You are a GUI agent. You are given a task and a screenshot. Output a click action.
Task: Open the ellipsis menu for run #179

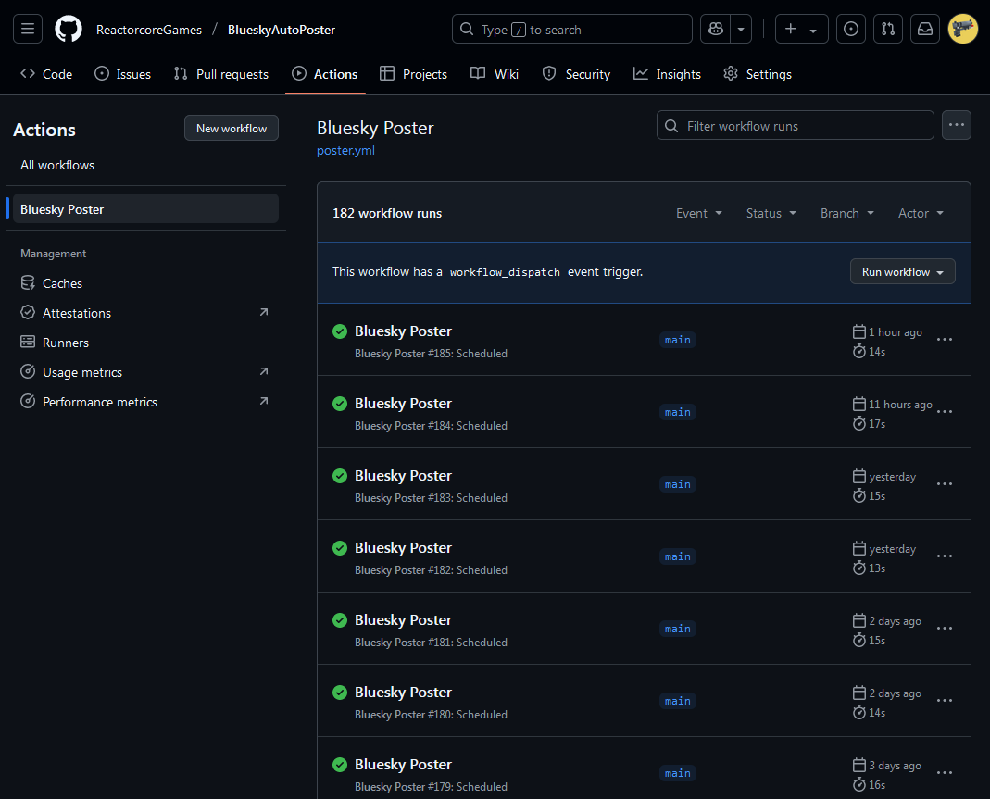coord(945,772)
